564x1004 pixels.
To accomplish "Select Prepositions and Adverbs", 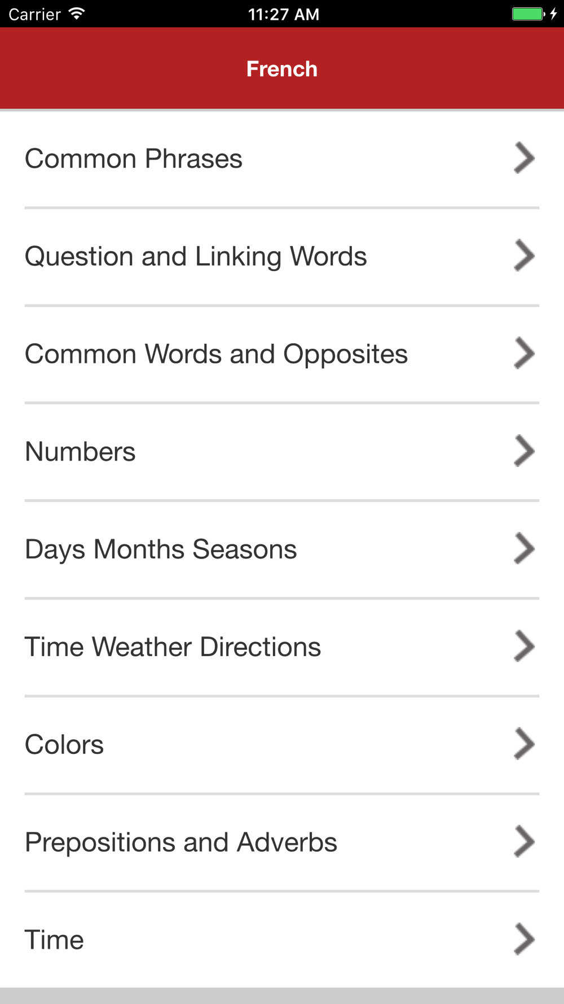I will [x=181, y=843].
